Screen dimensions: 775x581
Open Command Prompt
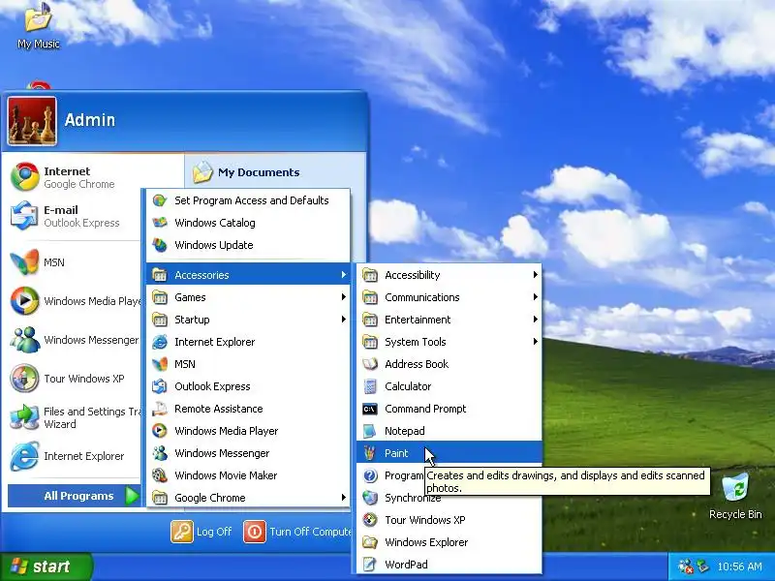[449, 409]
